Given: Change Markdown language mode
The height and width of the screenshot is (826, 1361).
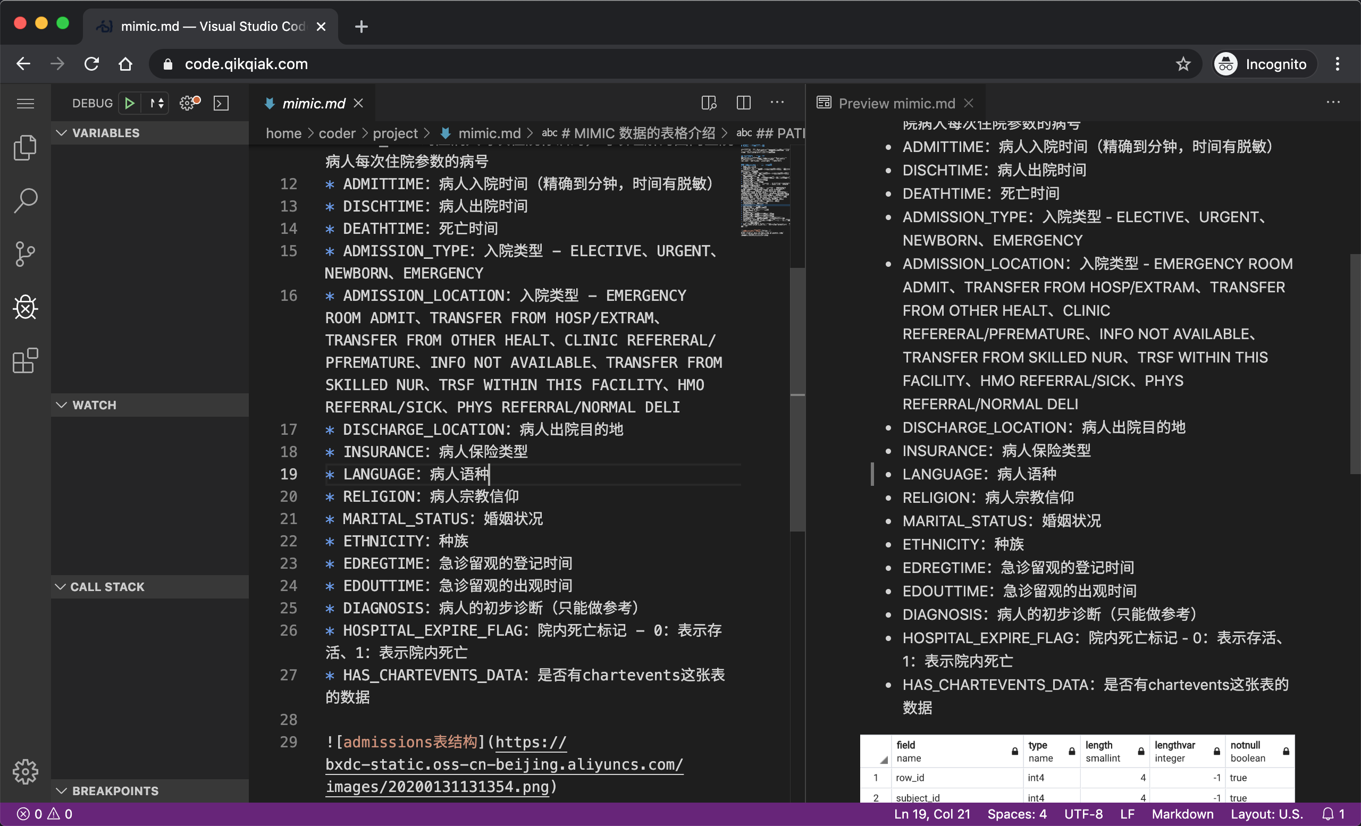Looking at the screenshot, I should pyautogui.click(x=1182, y=814).
